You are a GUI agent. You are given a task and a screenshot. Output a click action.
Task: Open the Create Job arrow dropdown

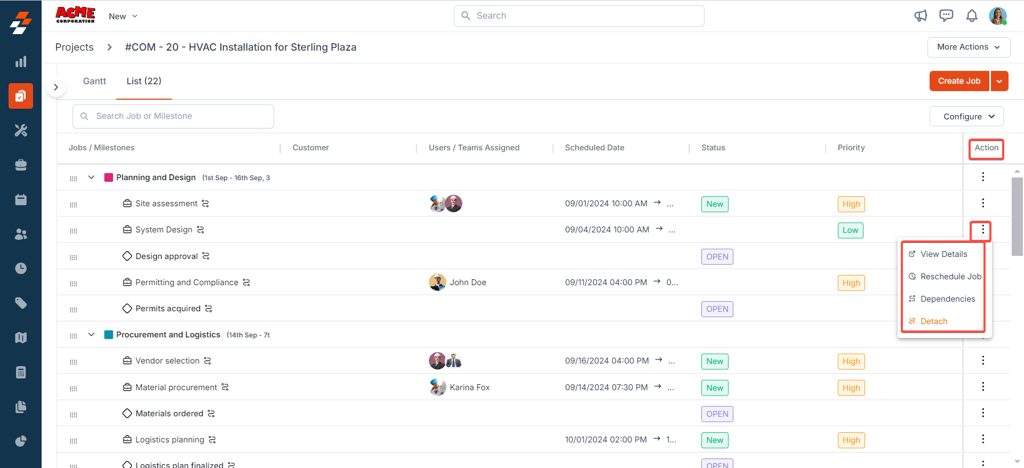point(999,81)
